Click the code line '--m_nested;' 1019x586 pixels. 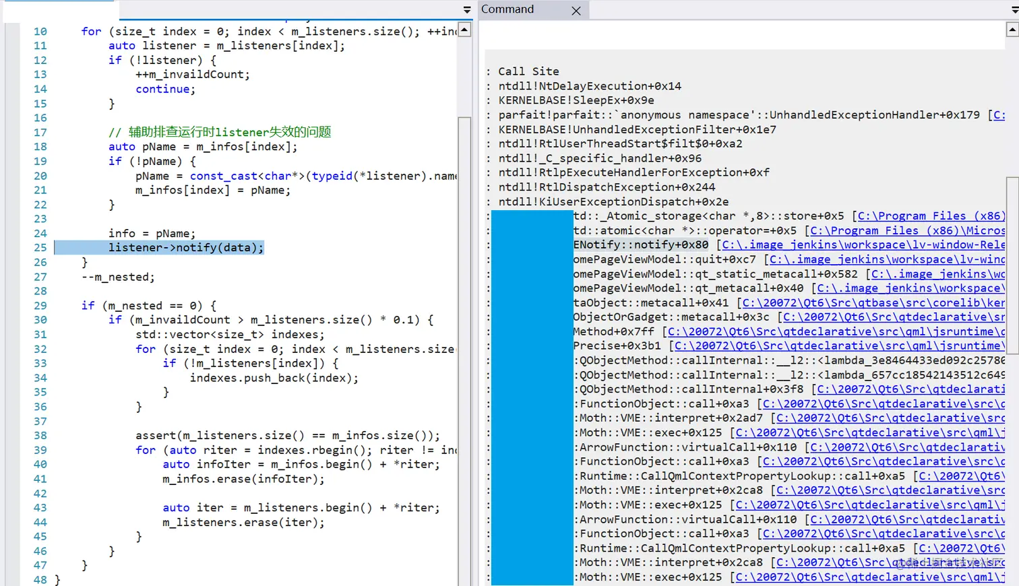coord(118,277)
